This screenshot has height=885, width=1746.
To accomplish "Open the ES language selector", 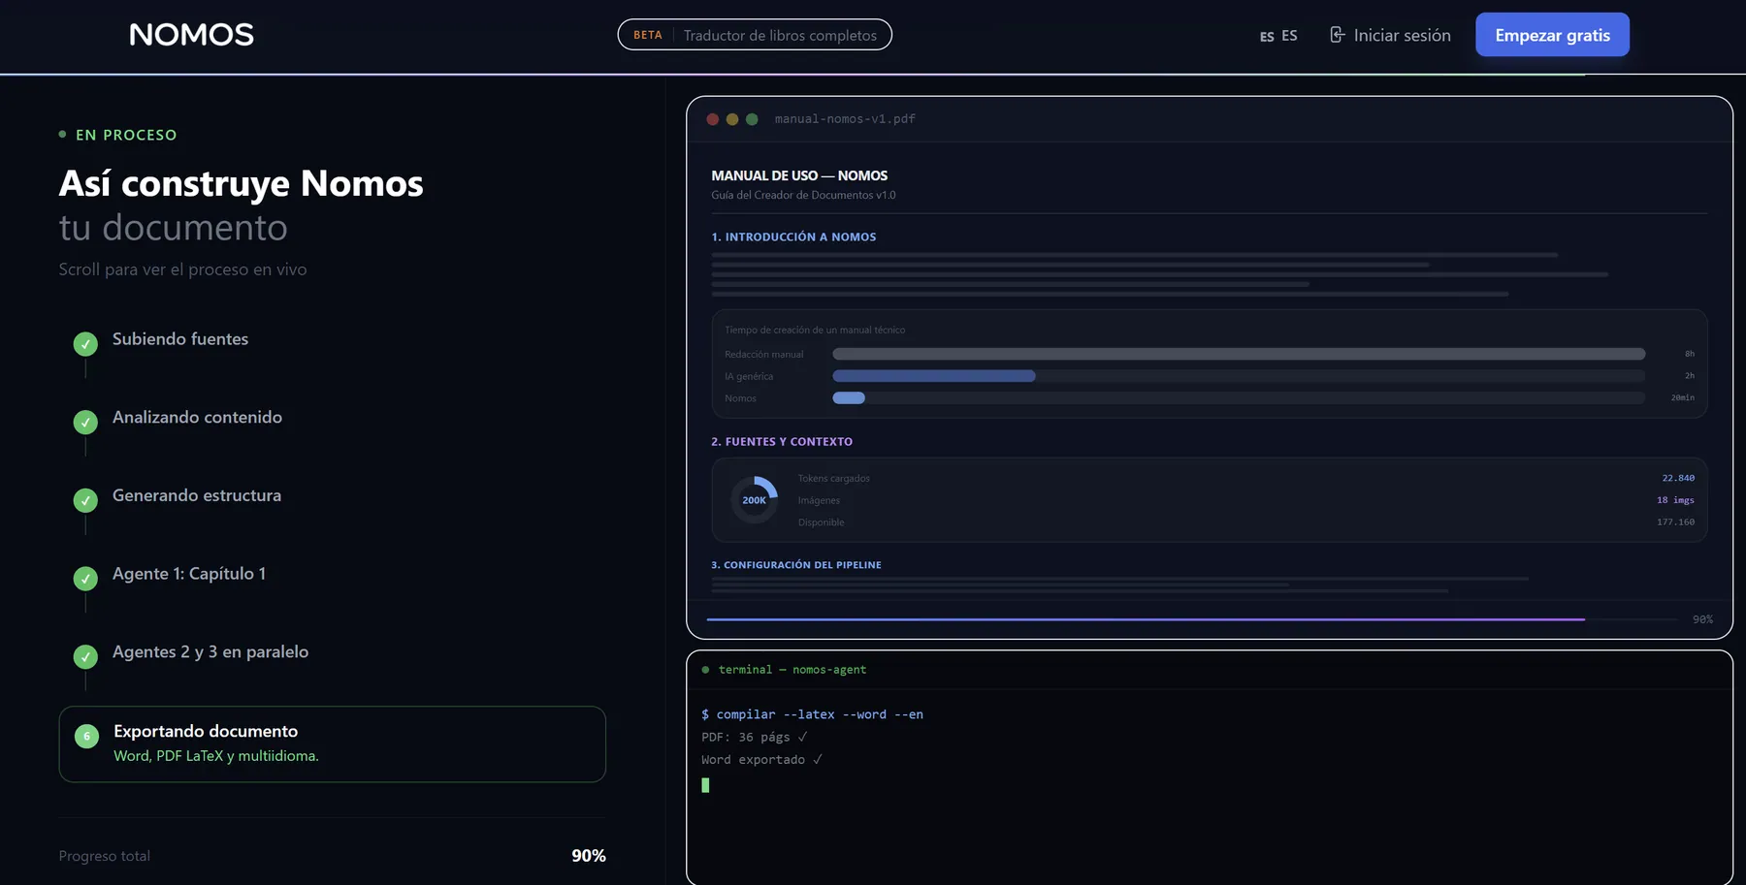I will click(x=1278, y=36).
